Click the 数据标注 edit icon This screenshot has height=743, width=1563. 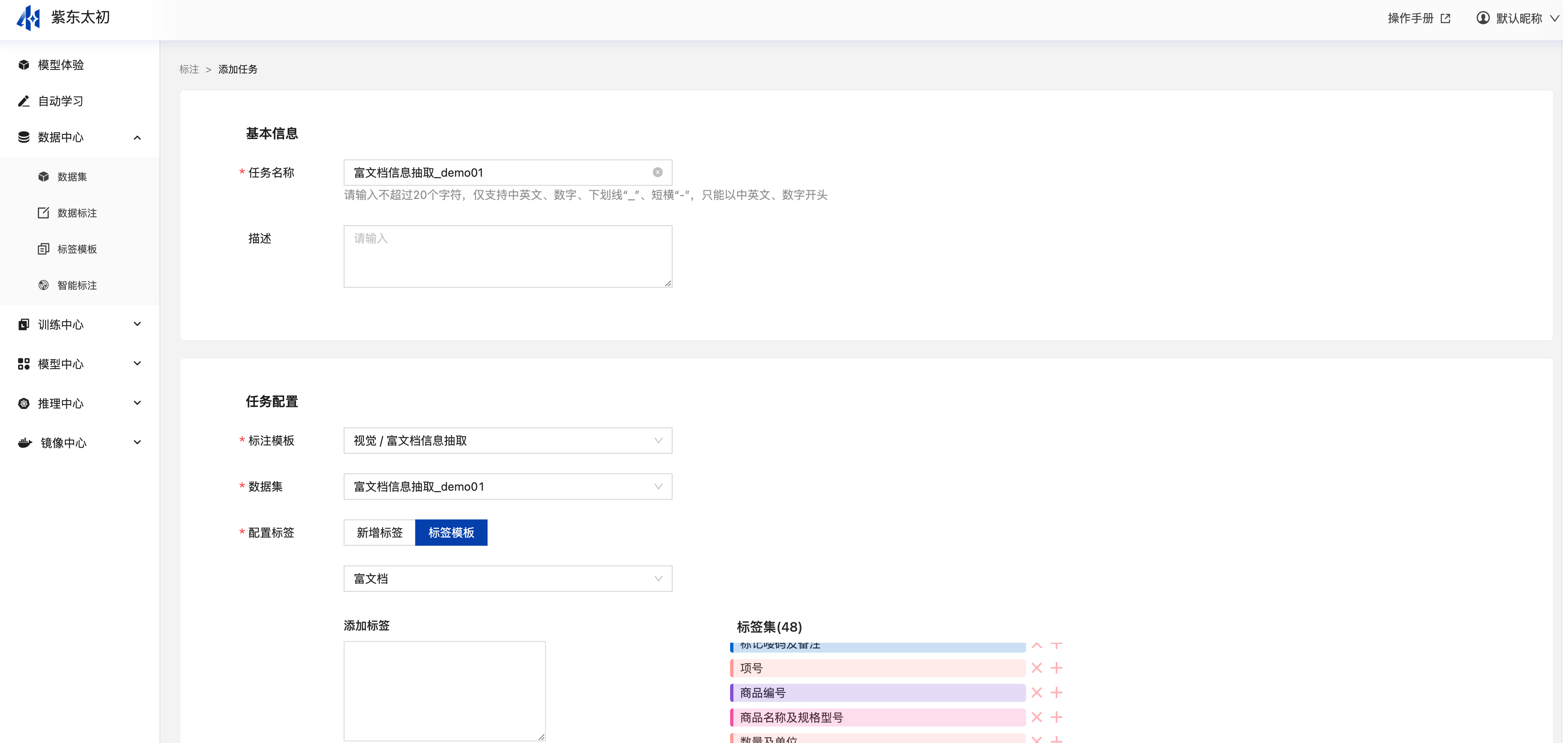pos(43,213)
